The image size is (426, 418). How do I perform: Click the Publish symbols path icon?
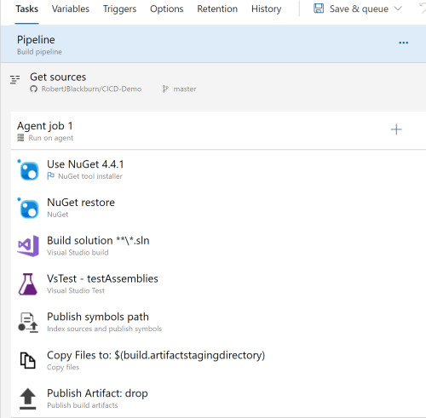click(x=28, y=323)
